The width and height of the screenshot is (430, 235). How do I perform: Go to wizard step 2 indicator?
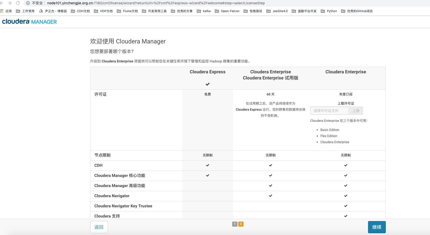[x=241, y=224]
